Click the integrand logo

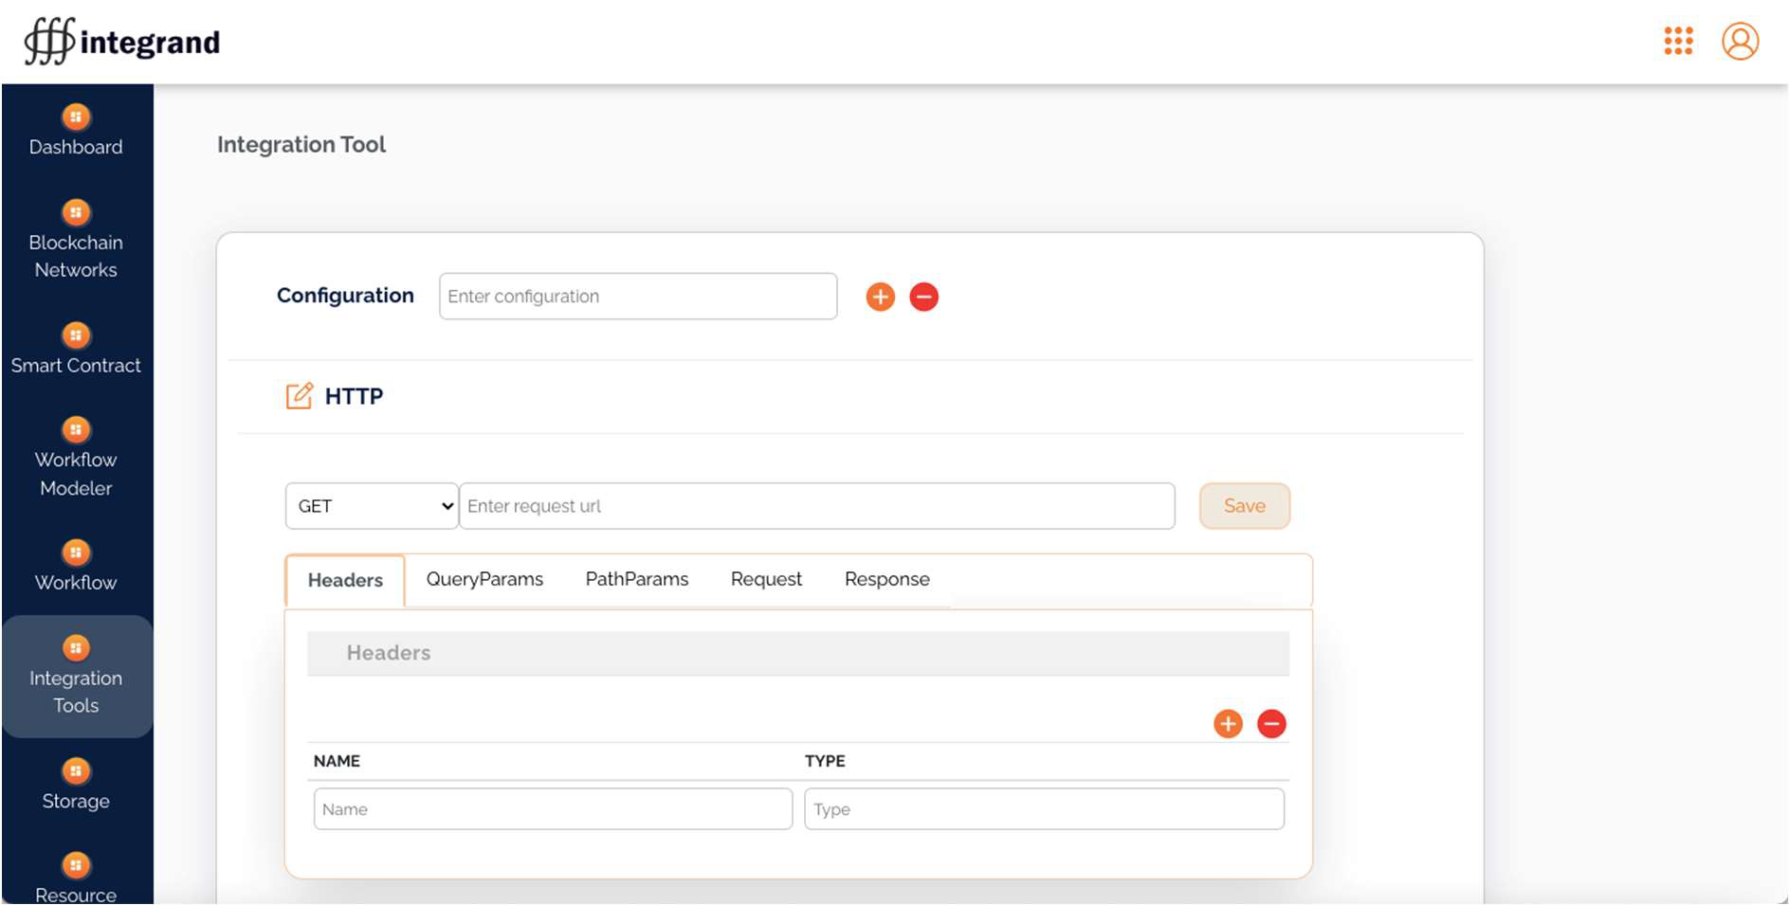[122, 42]
